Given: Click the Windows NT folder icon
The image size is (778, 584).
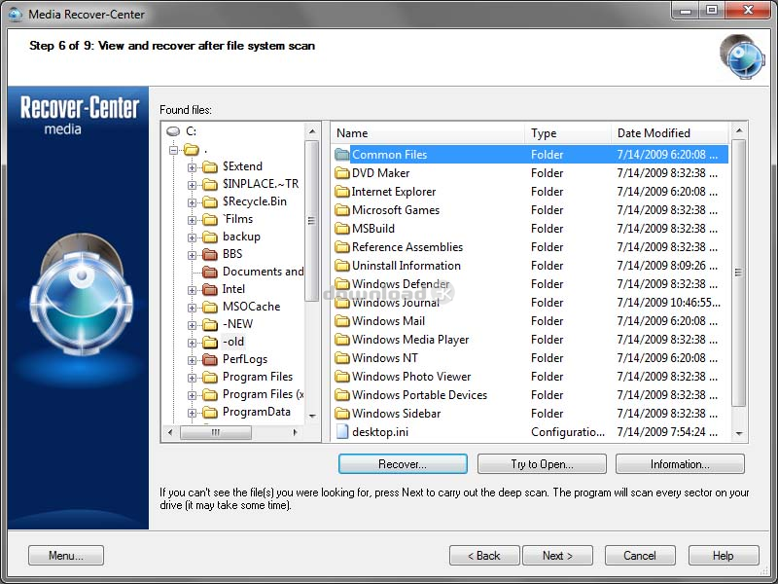Looking at the screenshot, I should click(x=342, y=357).
